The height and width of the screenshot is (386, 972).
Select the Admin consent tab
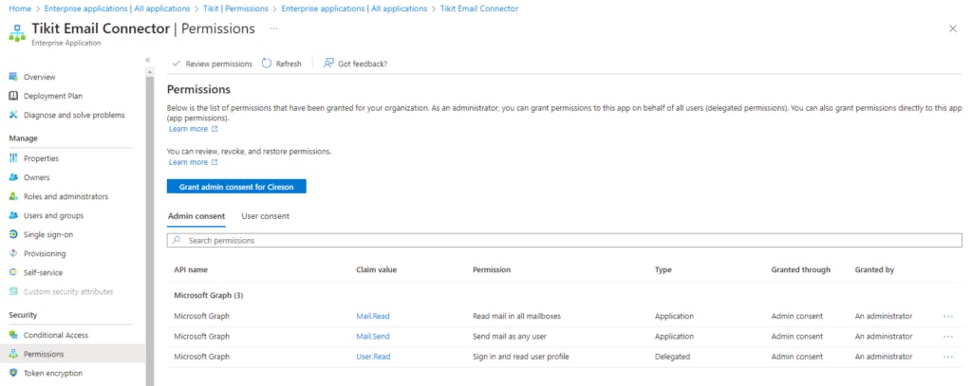(x=196, y=216)
